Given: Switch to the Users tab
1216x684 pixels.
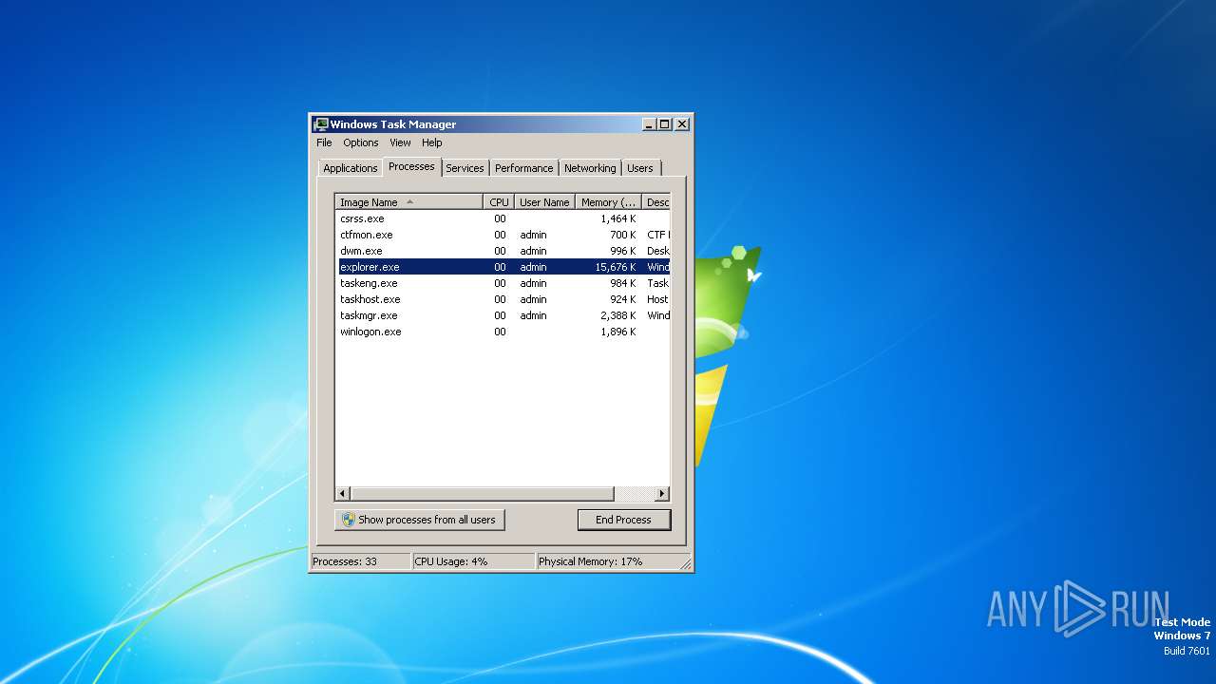Looking at the screenshot, I should (x=640, y=168).
